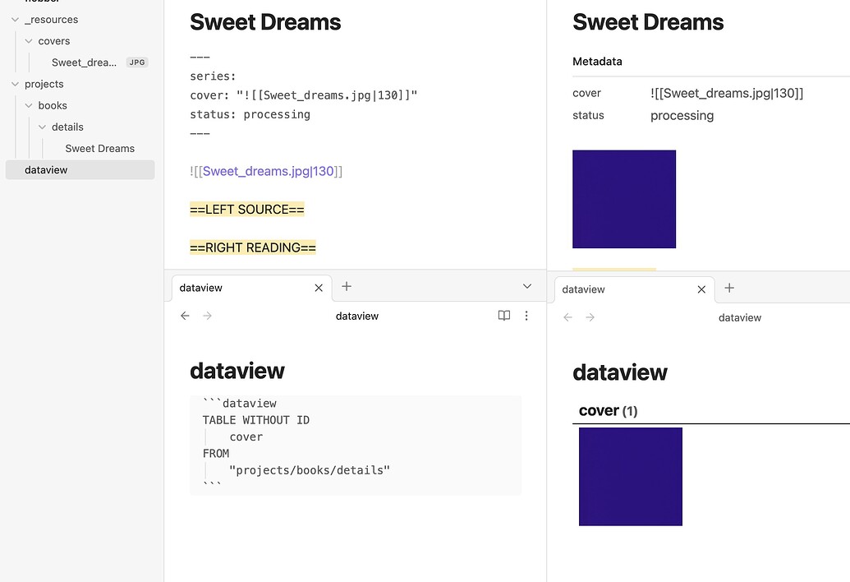
Task: Click the forward arrow in right dataview pane
Action: (x=590, y=317)
